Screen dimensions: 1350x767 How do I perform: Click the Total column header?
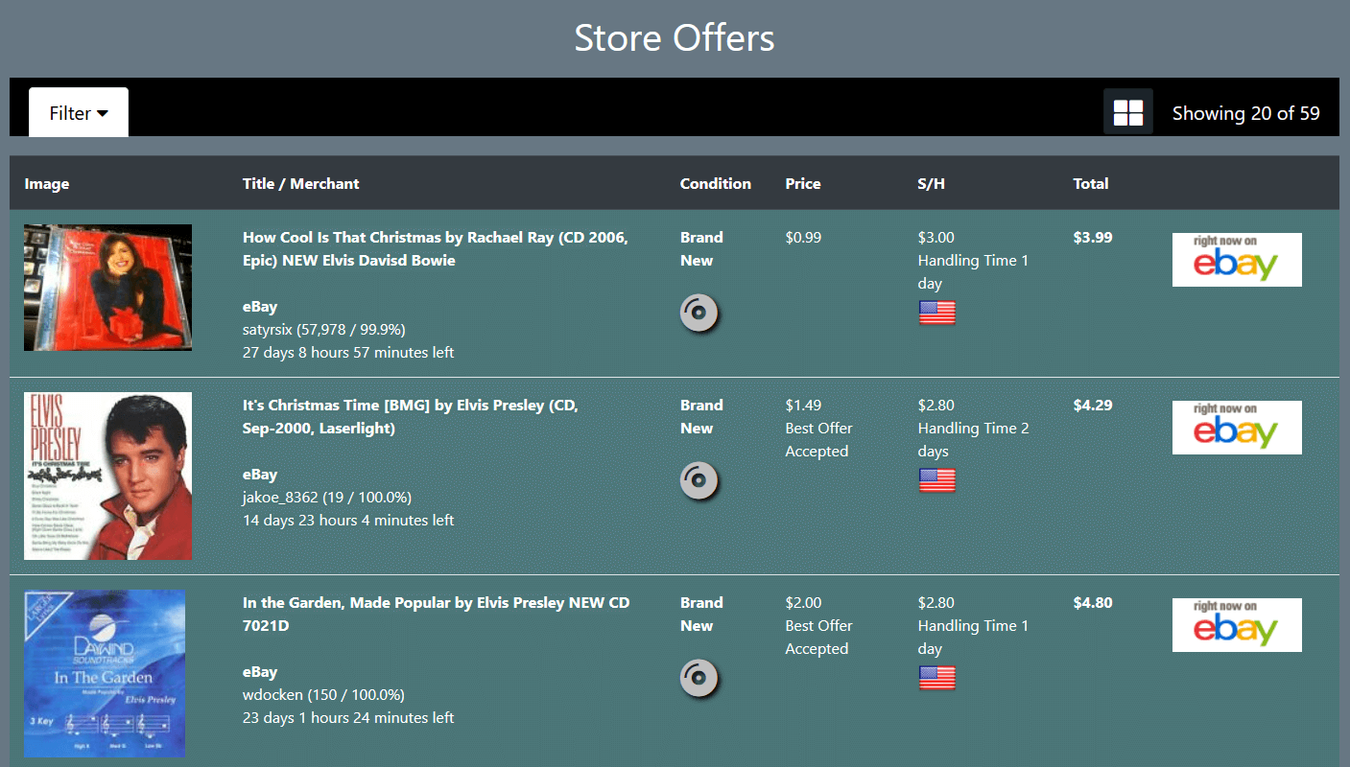point(1090,184)
